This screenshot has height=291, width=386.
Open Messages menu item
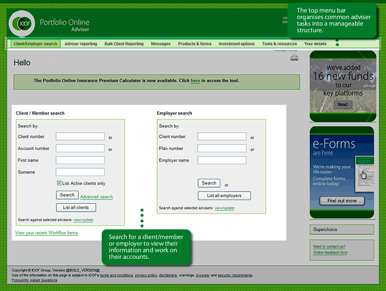pyautogui.click(x=161, y=44)
